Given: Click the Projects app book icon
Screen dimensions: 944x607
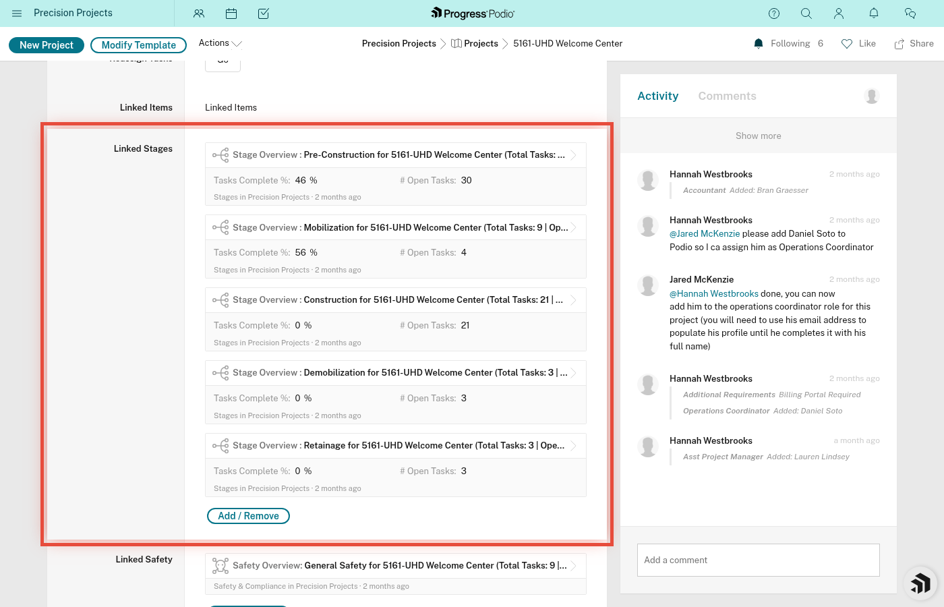Looking at the screenshot, I should [456, 44].
